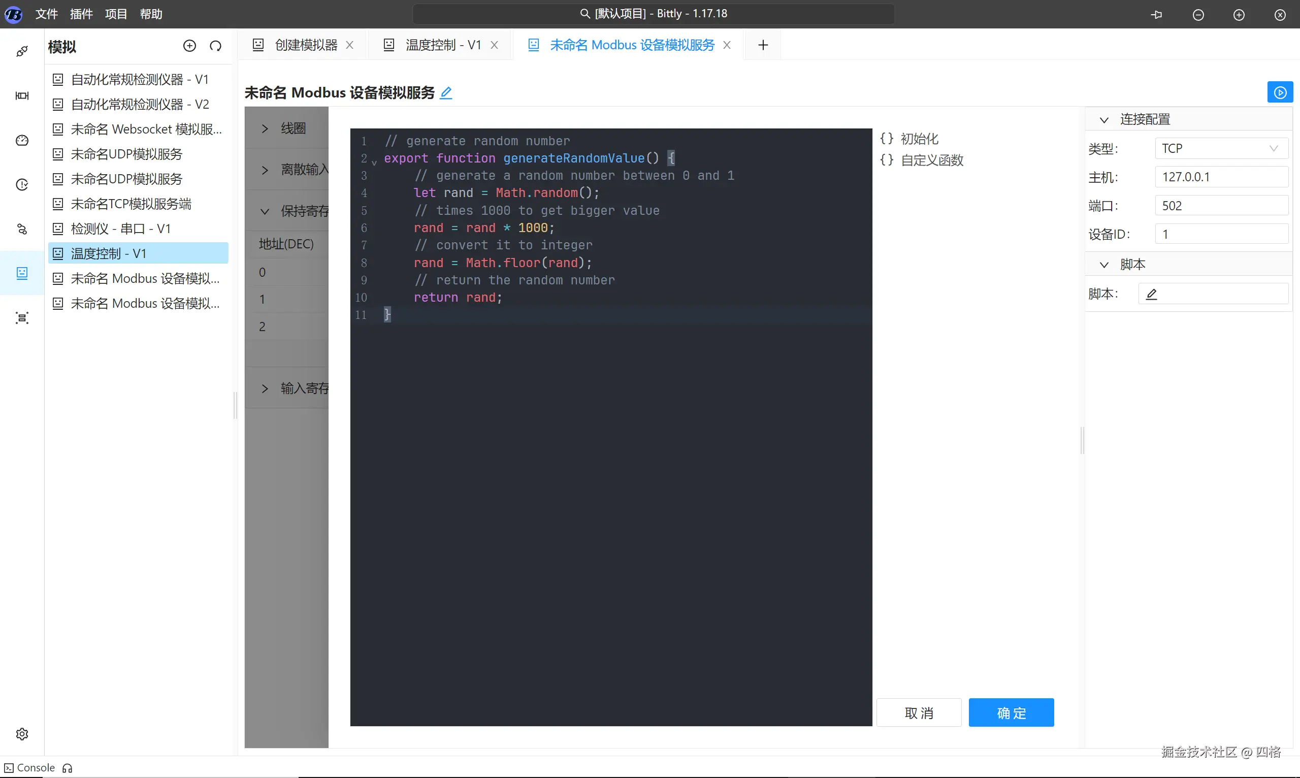Select 检测仪 - 串口 - V1 in list

120,229
